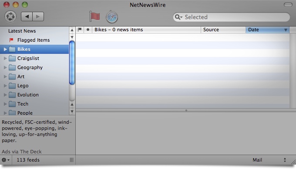Click the Mail popup up-down arrows
The height and width of the screenshot is (169, 296).
(285, 160)
